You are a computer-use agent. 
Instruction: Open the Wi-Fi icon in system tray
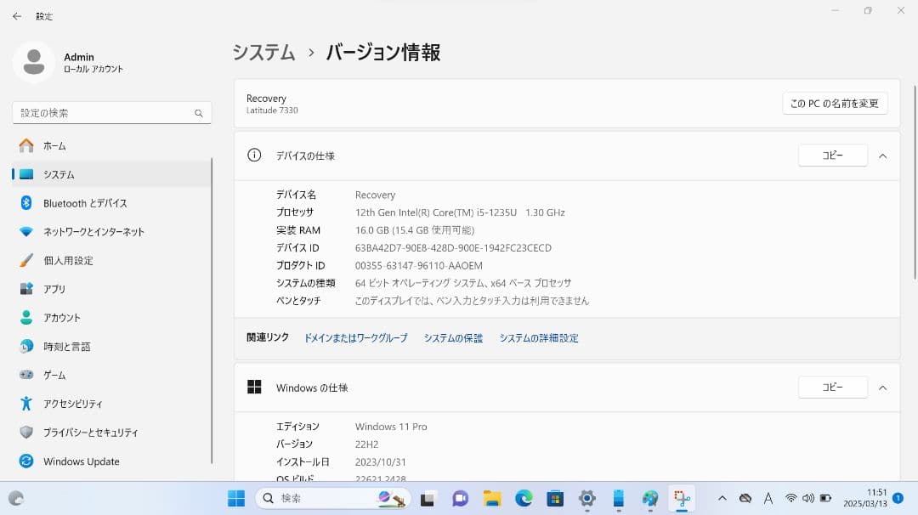[792, 499]
